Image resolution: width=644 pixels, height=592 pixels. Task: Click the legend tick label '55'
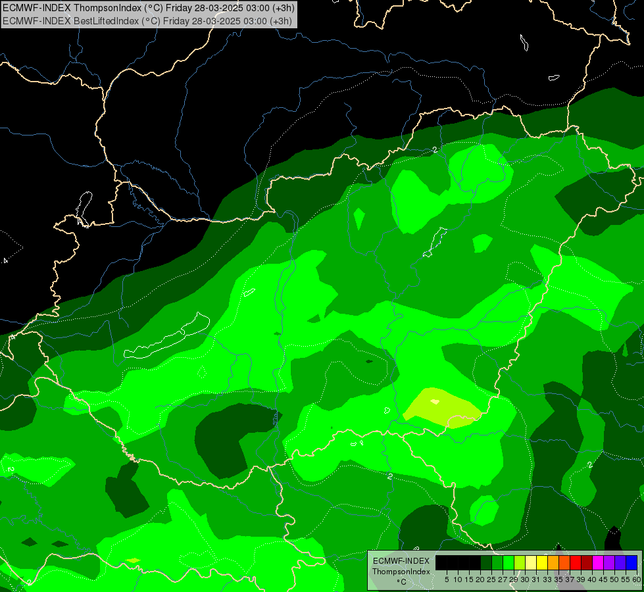(x=626, y=580)
